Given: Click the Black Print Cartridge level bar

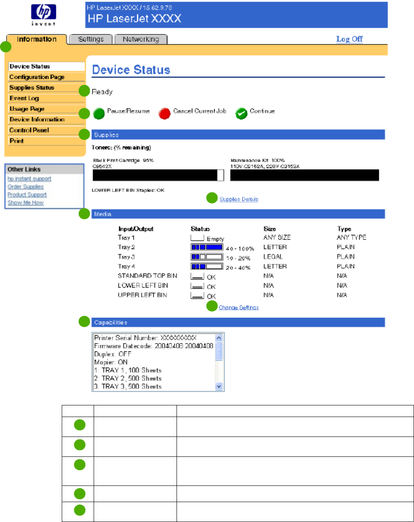Looking at the screenshot, I should click(158, 176).
